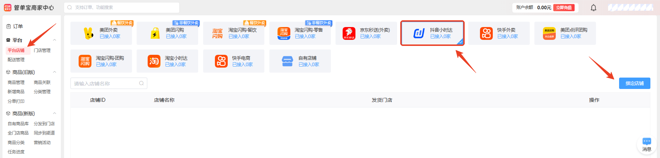The image size is (660, 158).
Task: Click the 商品(旧版) cube icon in the sidebar
Action: (8, 72)
